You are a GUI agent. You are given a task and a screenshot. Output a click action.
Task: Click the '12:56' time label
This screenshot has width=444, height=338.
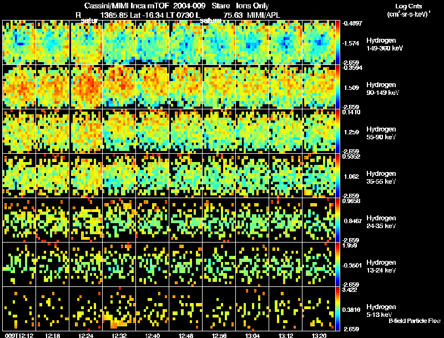point(219,336)
